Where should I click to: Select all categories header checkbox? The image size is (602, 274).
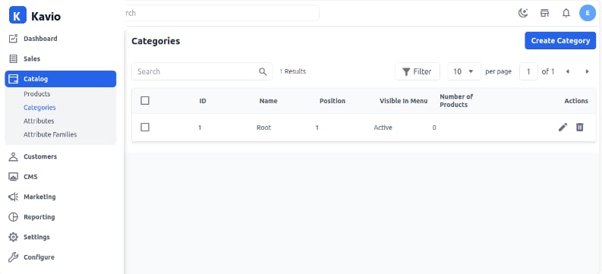point(145,100)
